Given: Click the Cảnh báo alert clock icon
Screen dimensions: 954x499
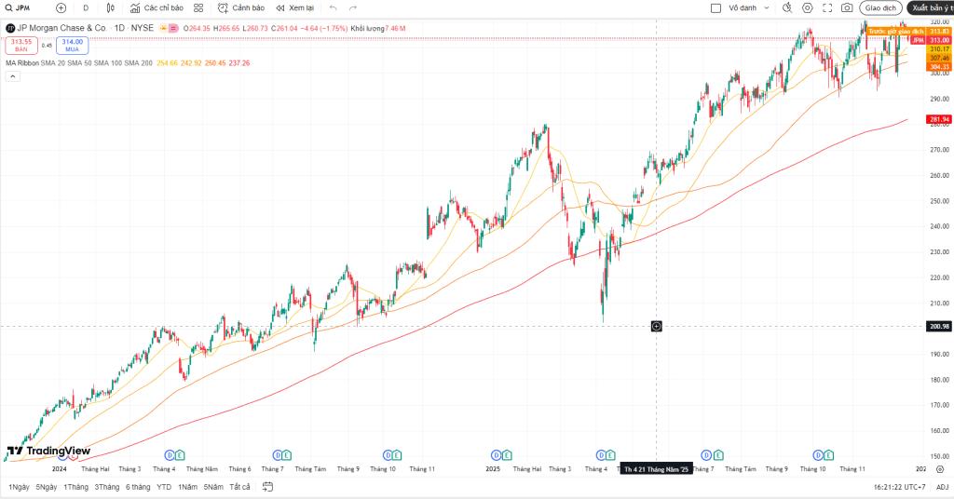Looking at the screenshot, I should (223, 7).
